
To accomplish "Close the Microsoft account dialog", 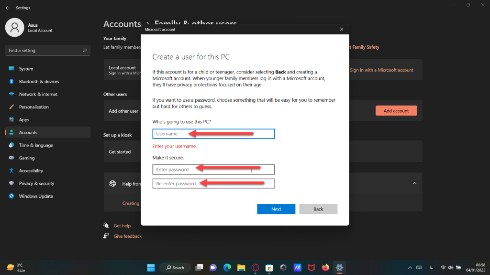I will [341, 30].
